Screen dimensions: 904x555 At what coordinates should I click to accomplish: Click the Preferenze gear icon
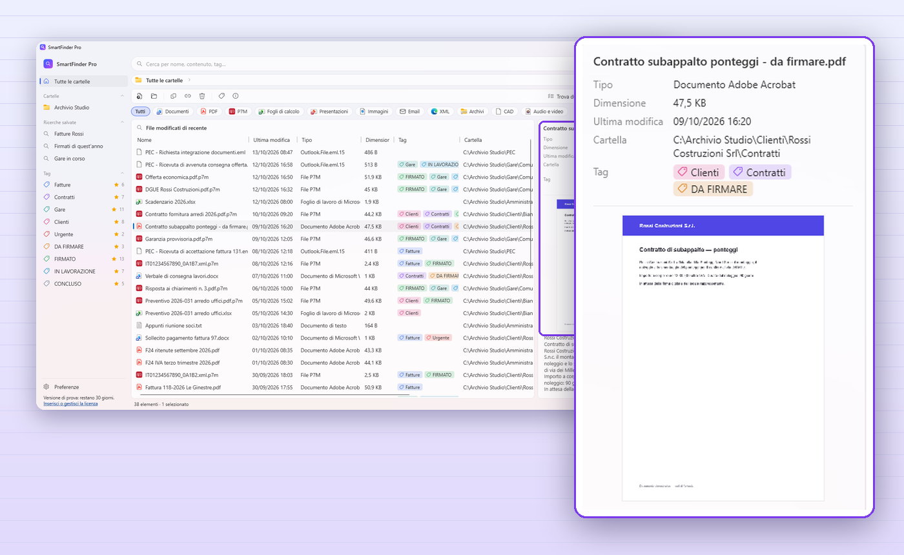coord(46,387)
